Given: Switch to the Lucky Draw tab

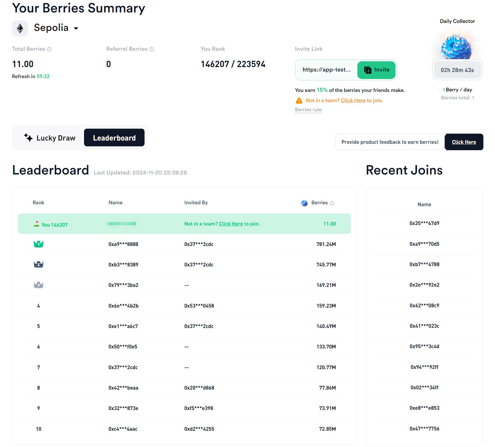Looking at the screenshot, I should click(x=50, y=138).
